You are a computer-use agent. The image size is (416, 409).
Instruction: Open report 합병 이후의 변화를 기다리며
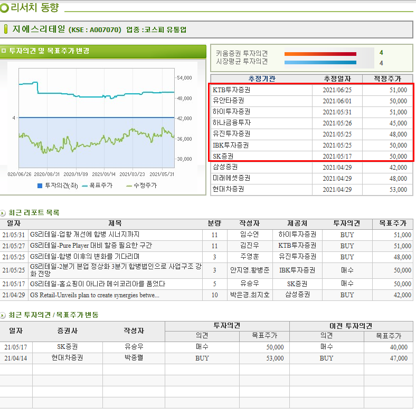pos(84,257)
